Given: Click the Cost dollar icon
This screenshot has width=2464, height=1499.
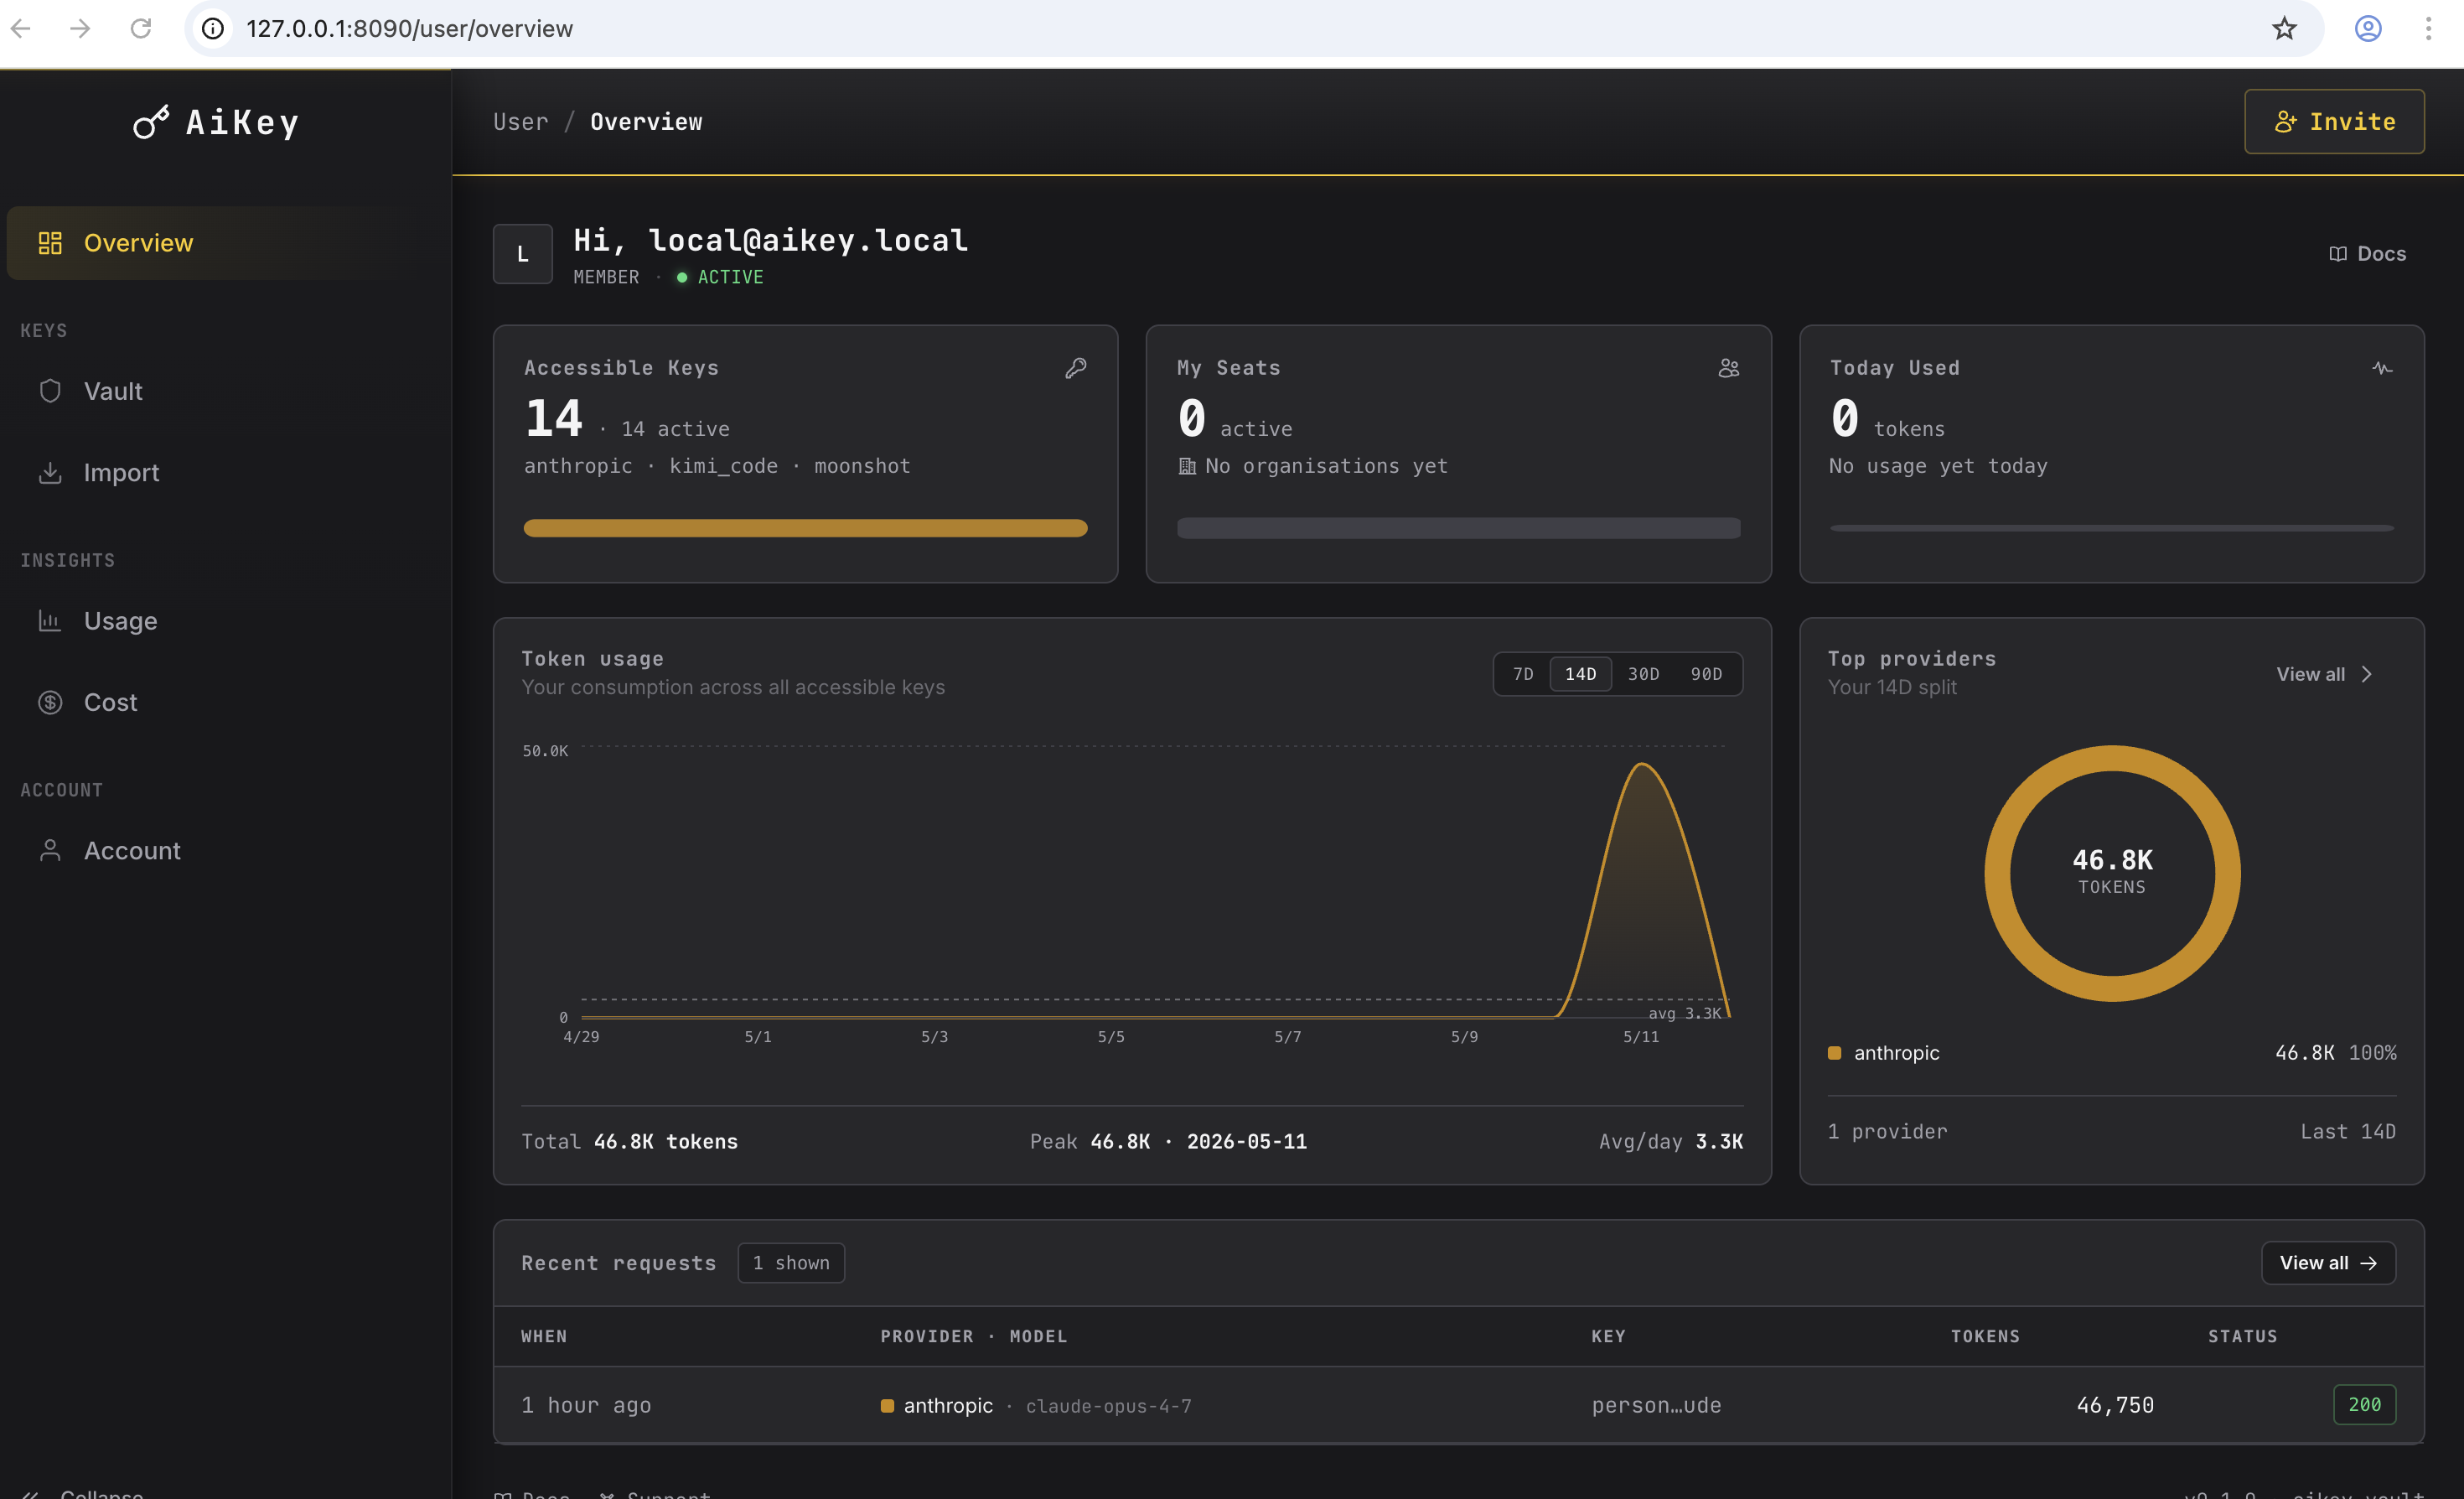Looking at the screenshot, I should click(x=50, y=702).
